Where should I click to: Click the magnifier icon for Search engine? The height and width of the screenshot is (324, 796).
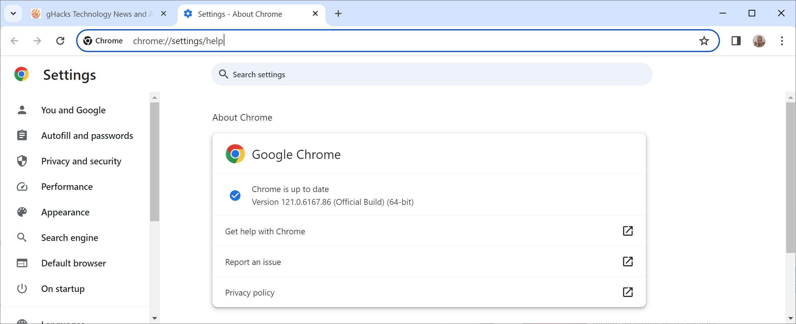click(x=22, y=238)
